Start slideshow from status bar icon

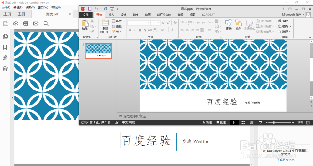(x=260, y=123)
